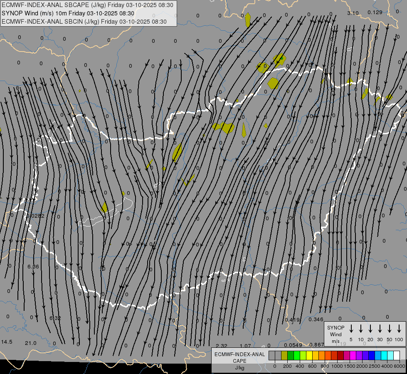Click the 10 m/s wind legend arrow
This screenshot has height=374, width=407.
(x=361, y=329)
